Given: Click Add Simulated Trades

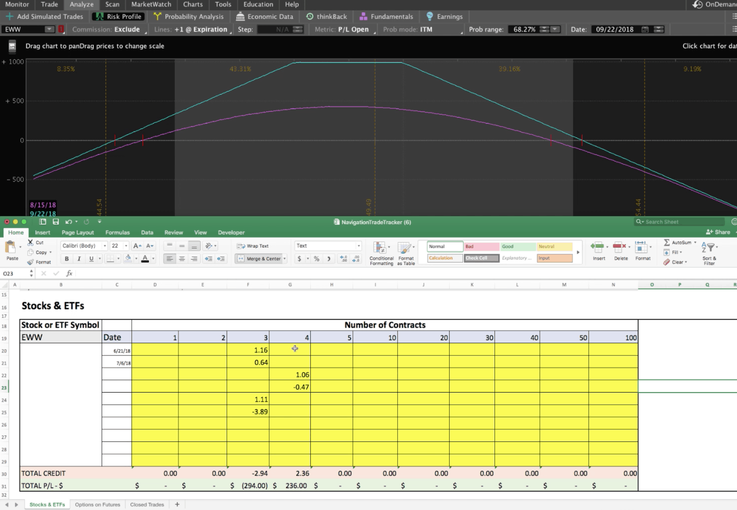Looking at the screenshot, I should 44,16.
